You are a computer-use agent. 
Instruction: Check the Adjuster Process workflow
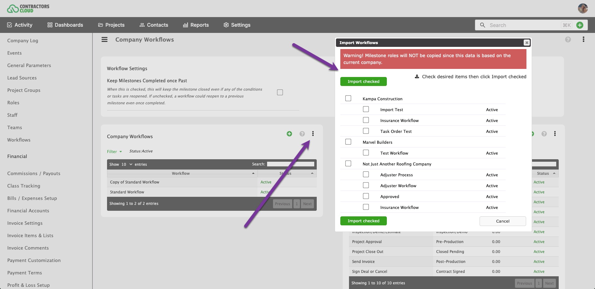(x=366, y=174)
